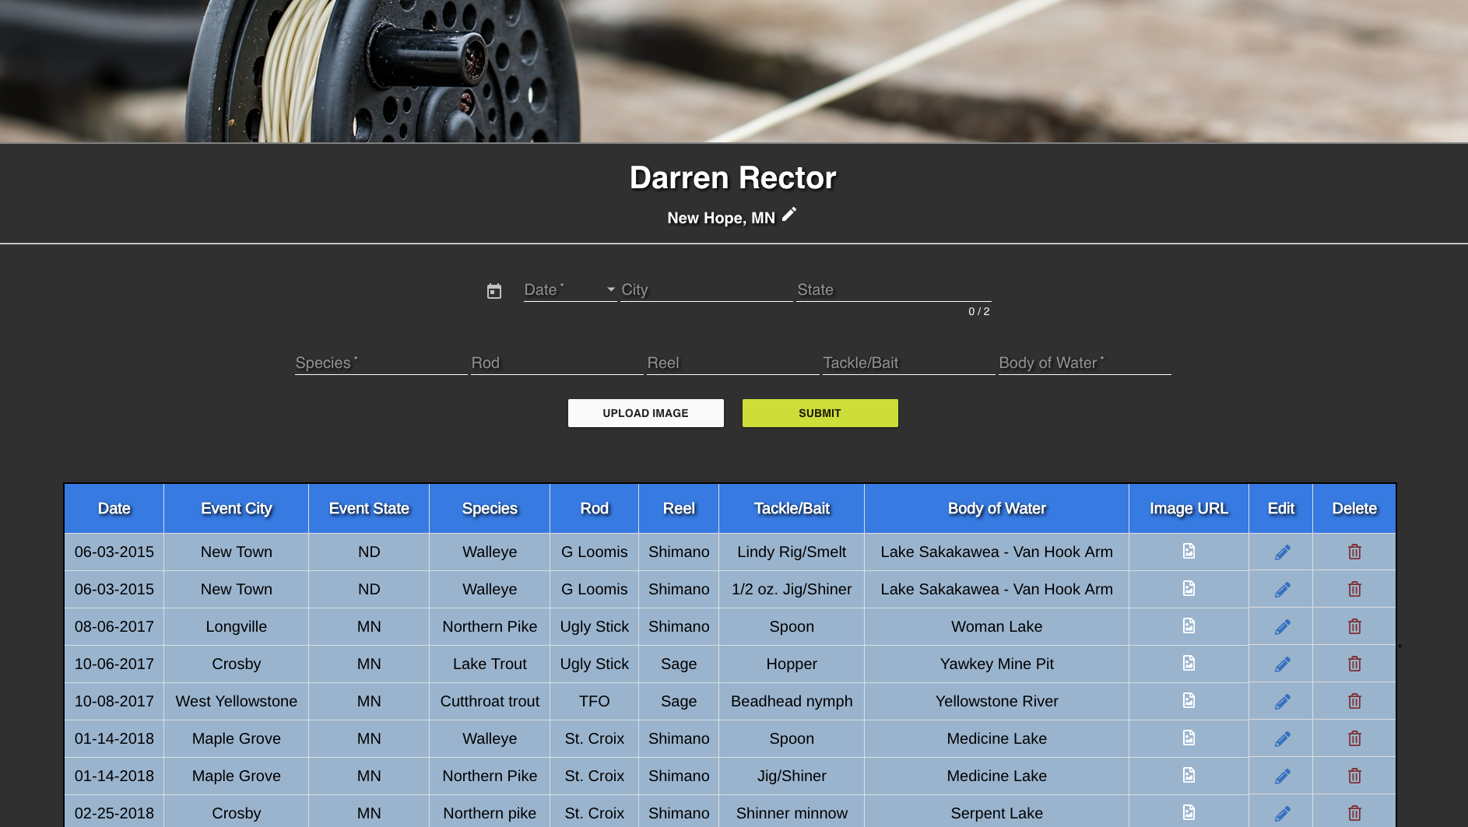The height and width of the screenshot is (827, 1468).
Task: Click the Upload Image button
Action: (x=646, y=413)
